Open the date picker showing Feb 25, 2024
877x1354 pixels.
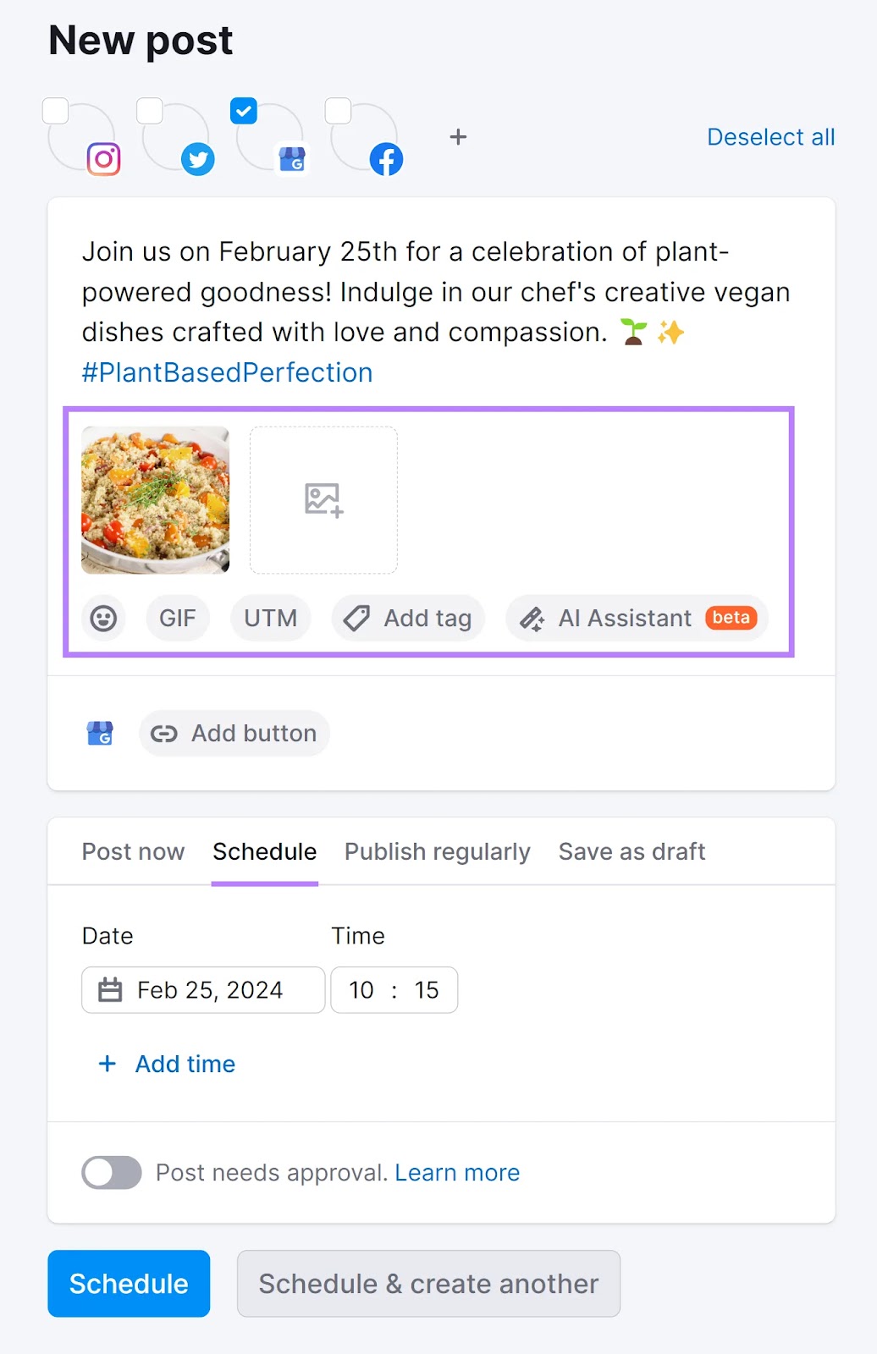(x=202, y=989)
